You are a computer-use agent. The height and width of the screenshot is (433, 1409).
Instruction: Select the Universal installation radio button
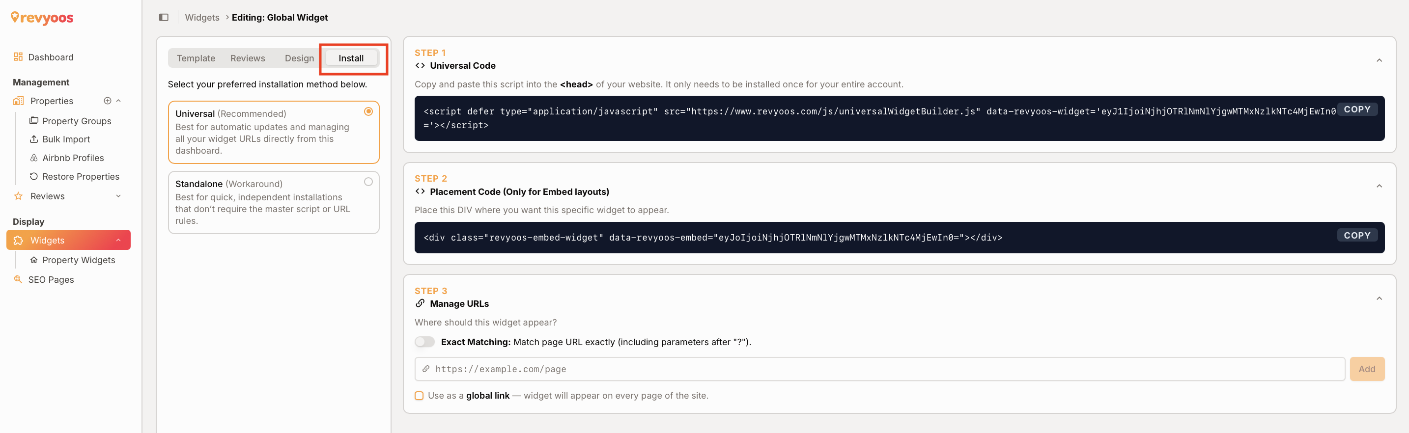point(368,111)
